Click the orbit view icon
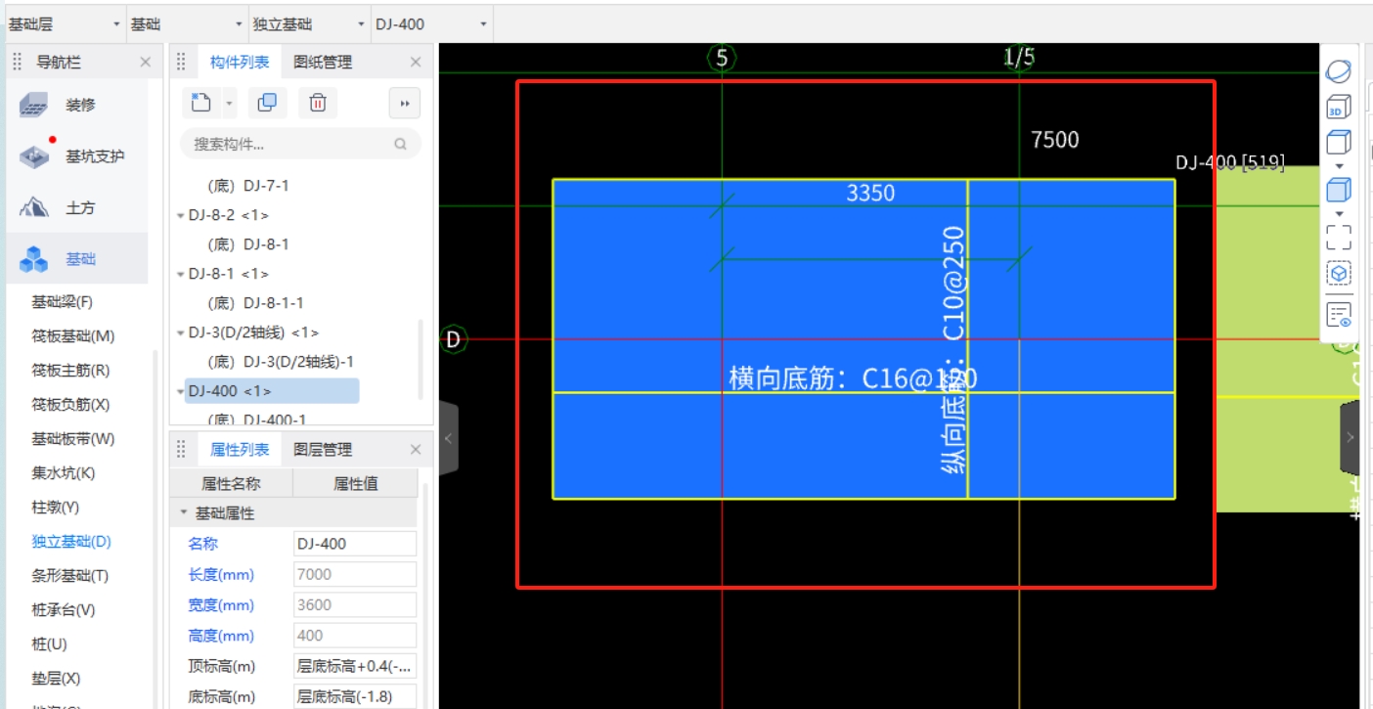The width and height of the screenshot is (1373, 709). [x=1339, y=71]
